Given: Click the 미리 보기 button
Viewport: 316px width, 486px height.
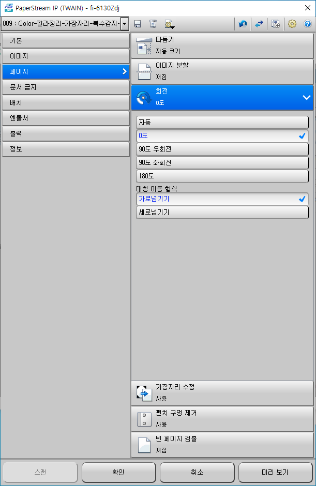Looking at the screenshot, I should [275, 472].
